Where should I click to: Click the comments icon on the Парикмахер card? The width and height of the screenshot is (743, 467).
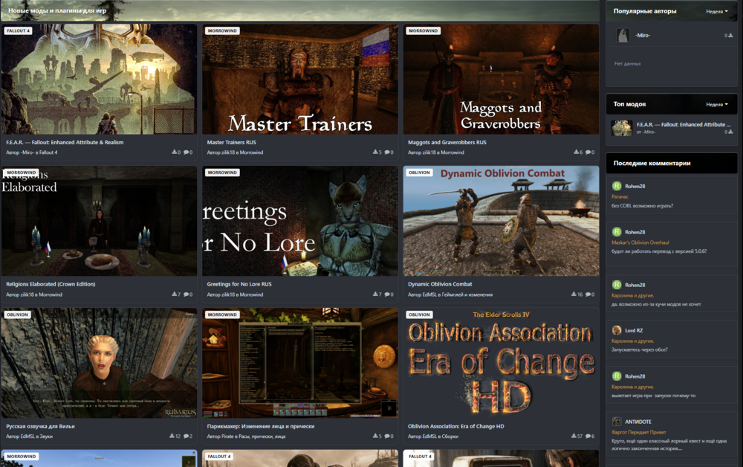click(x=387, y=437)
